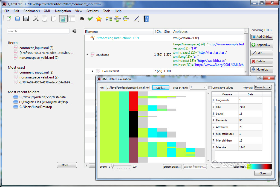This screenshot has height=187, width=280.
Task: Click the Move Up button
Action: coord(262,69)
